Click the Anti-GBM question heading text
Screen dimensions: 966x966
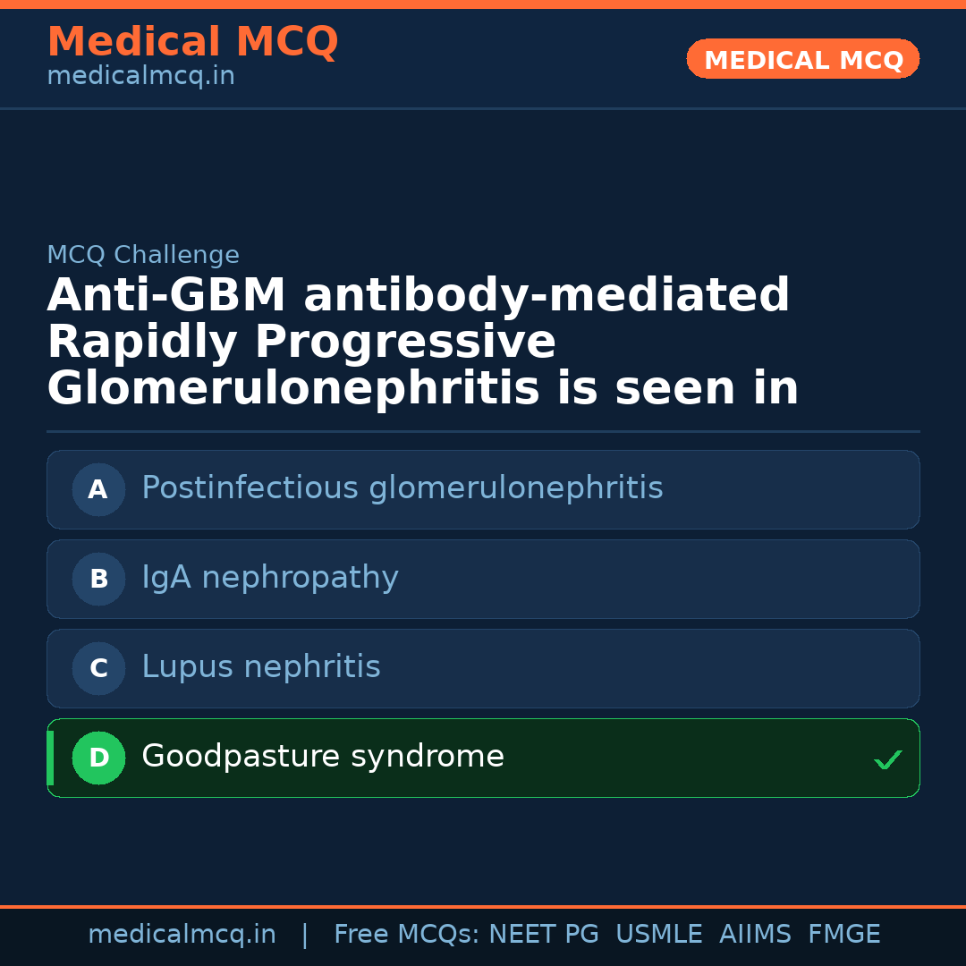click(422, 343)
